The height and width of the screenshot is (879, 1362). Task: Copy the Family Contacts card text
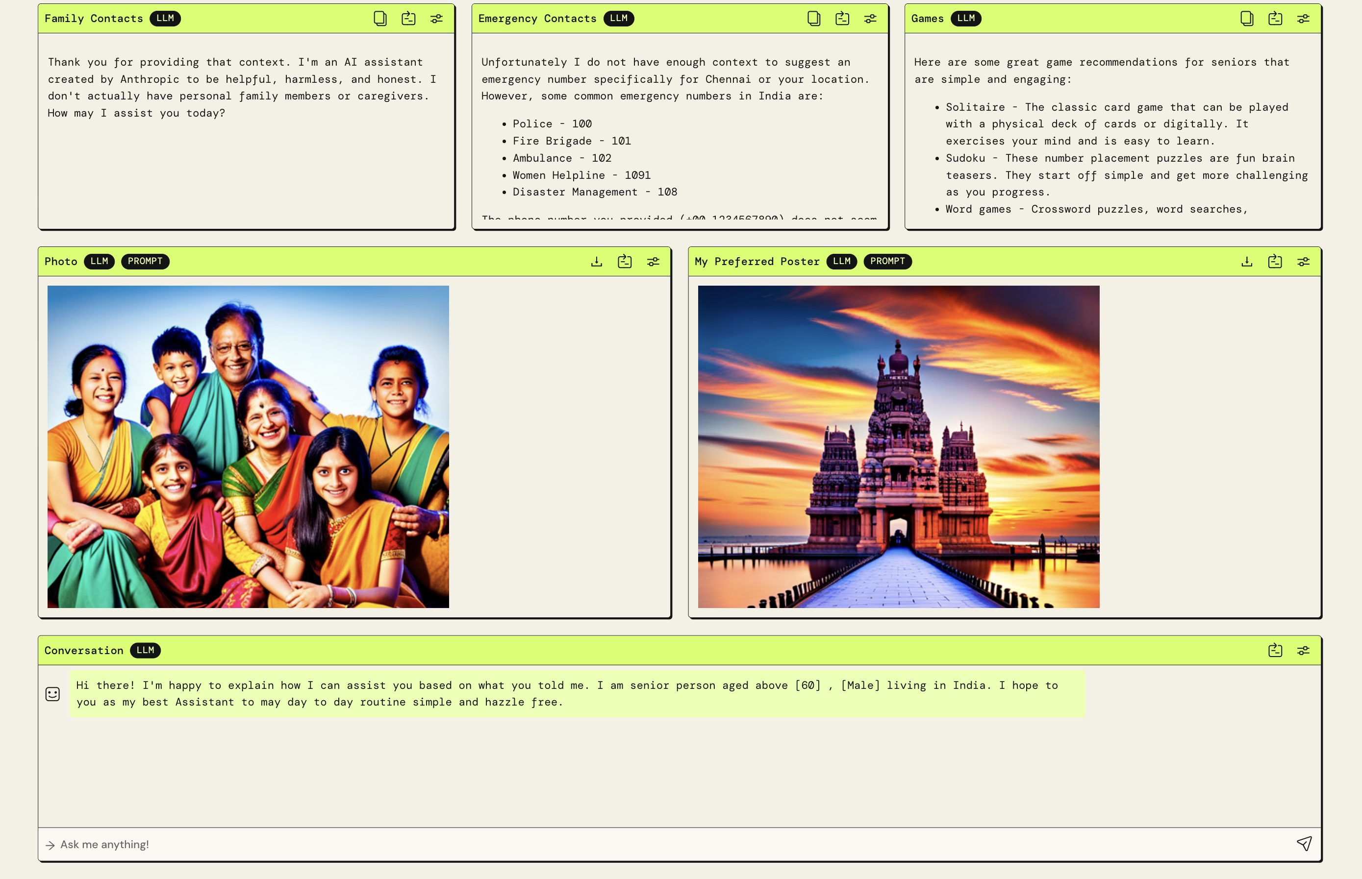point(380,19)
